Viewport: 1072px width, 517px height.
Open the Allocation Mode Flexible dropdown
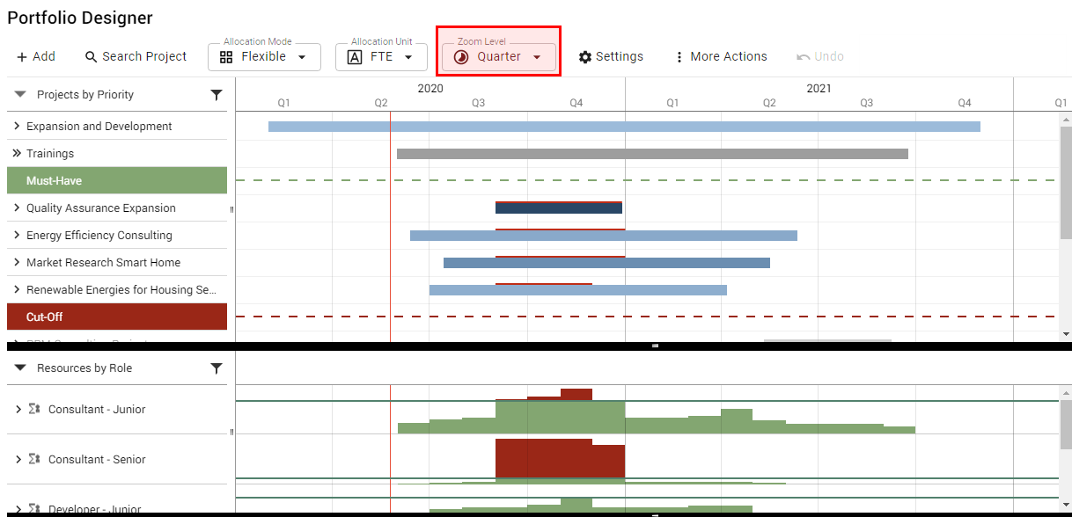(264, 57)
